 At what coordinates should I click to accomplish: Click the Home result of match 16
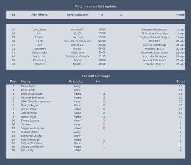tap(180, 15)
